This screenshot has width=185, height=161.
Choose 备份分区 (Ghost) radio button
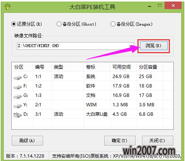coord(59,24)
